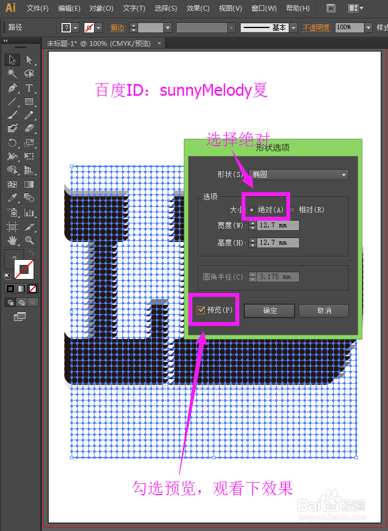Open the 描边 stroke panel link
Viewport: 388px width, 531px height.
click(x=117, y=28)
